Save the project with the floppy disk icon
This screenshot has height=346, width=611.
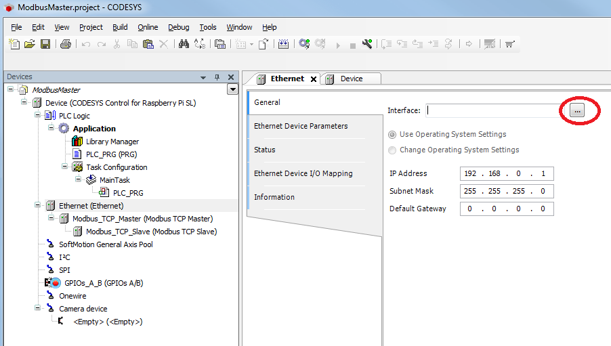pyautogui.click(x=45, y=45)
